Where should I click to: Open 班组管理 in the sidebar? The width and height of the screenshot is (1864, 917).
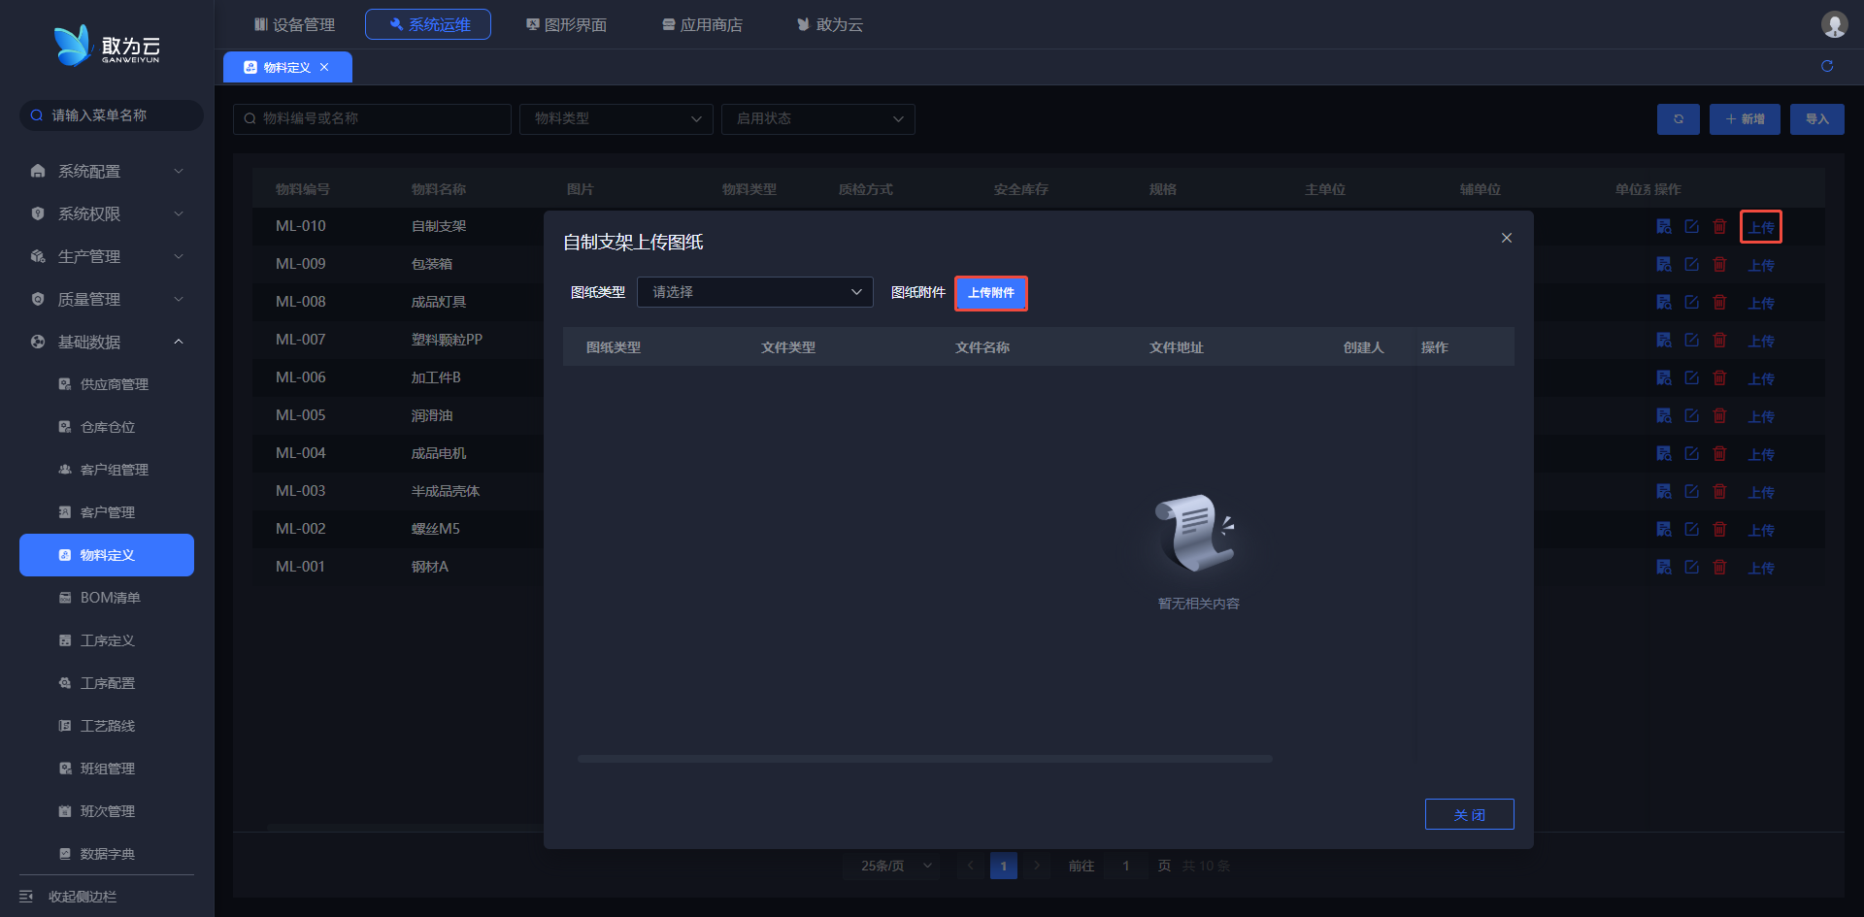pos(107,769)
